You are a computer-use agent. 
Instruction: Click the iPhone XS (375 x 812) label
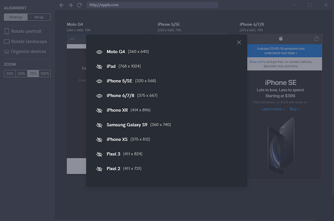pos(128,139)
